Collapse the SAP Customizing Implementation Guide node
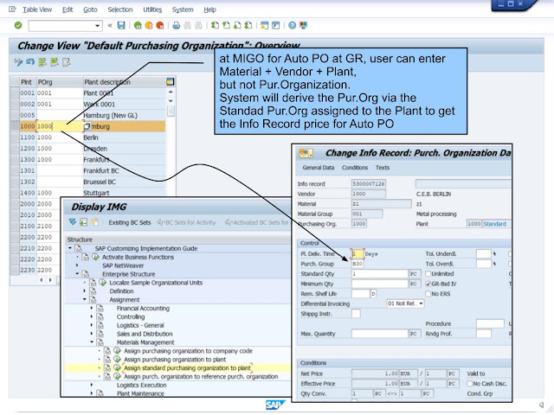 pos(70,248)
